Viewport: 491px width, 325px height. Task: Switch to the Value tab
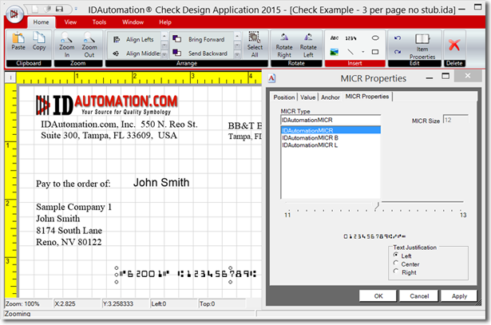coord(308,97)
